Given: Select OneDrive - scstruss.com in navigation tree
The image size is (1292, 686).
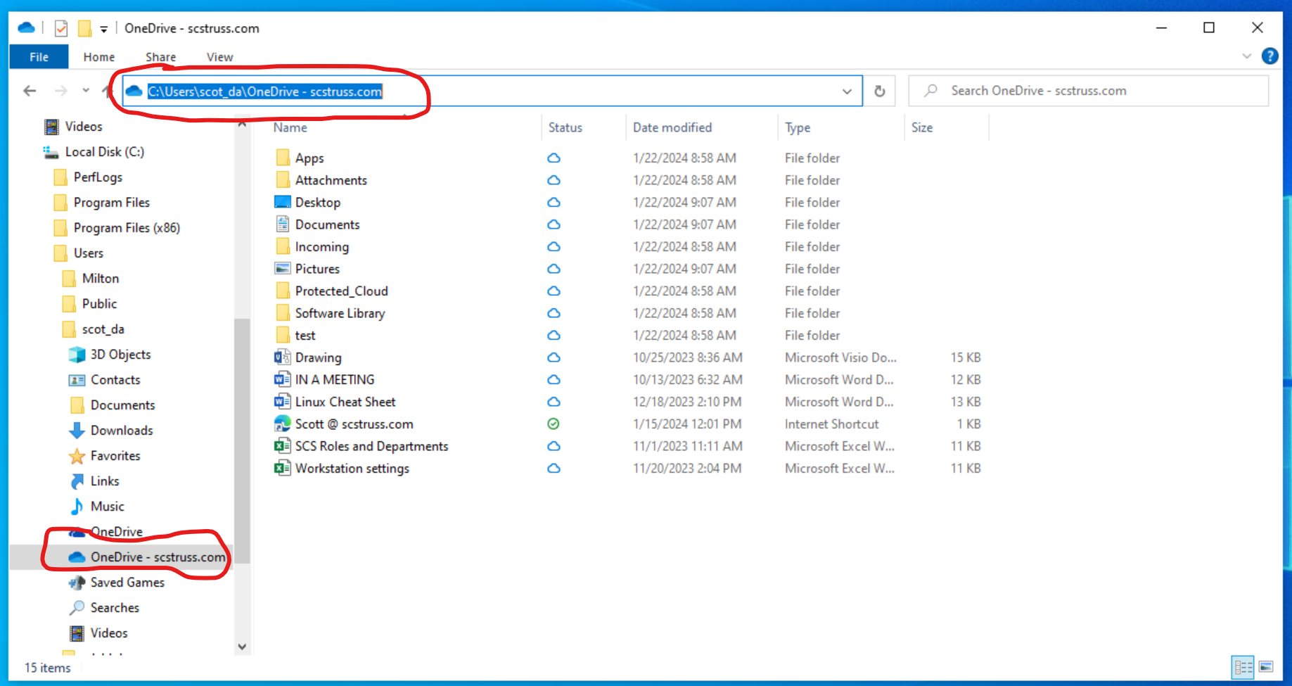Looking at the screenshot, I should click(158, 557).
